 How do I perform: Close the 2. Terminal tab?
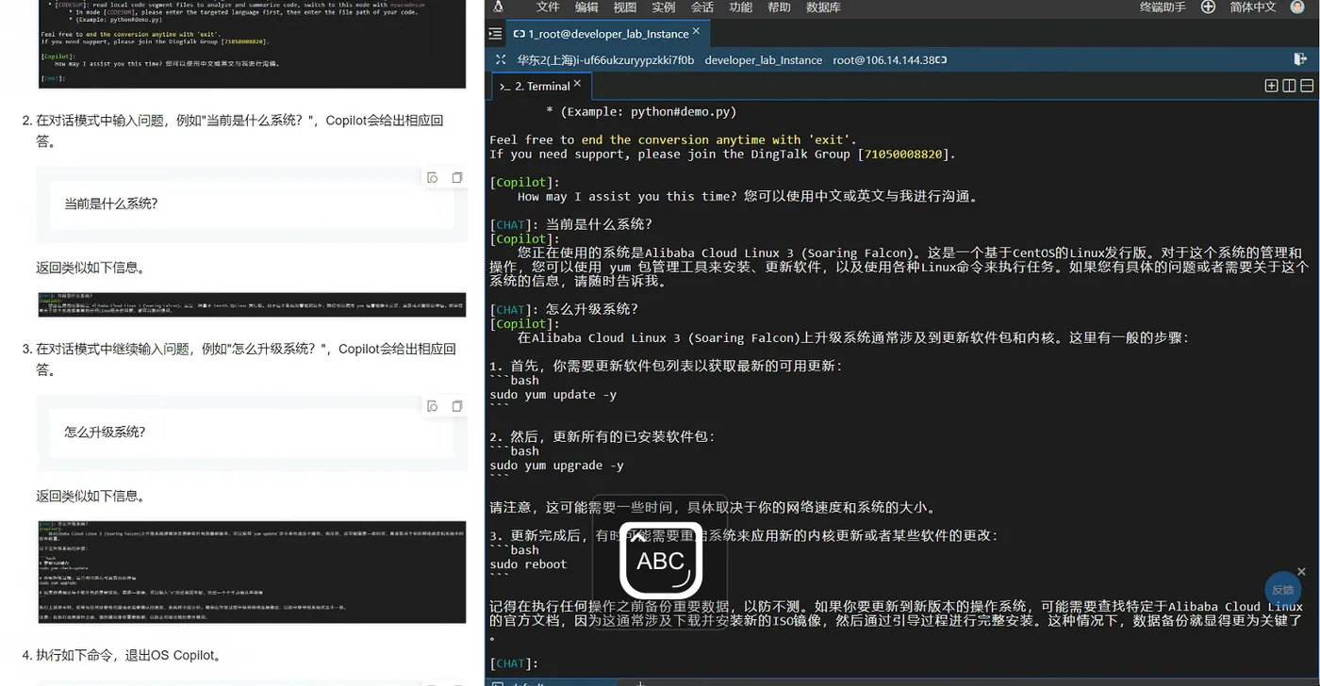(578, 84)
